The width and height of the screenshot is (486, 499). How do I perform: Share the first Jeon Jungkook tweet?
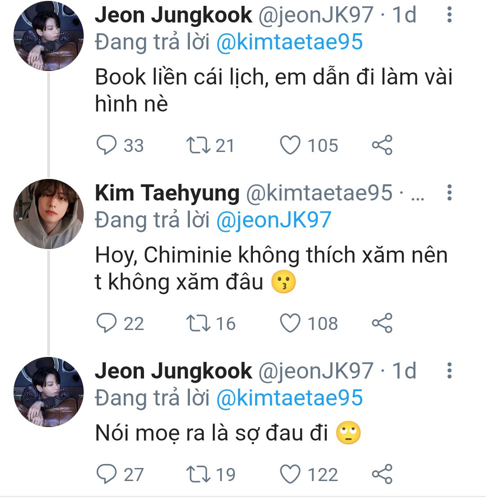coord(382,146)
